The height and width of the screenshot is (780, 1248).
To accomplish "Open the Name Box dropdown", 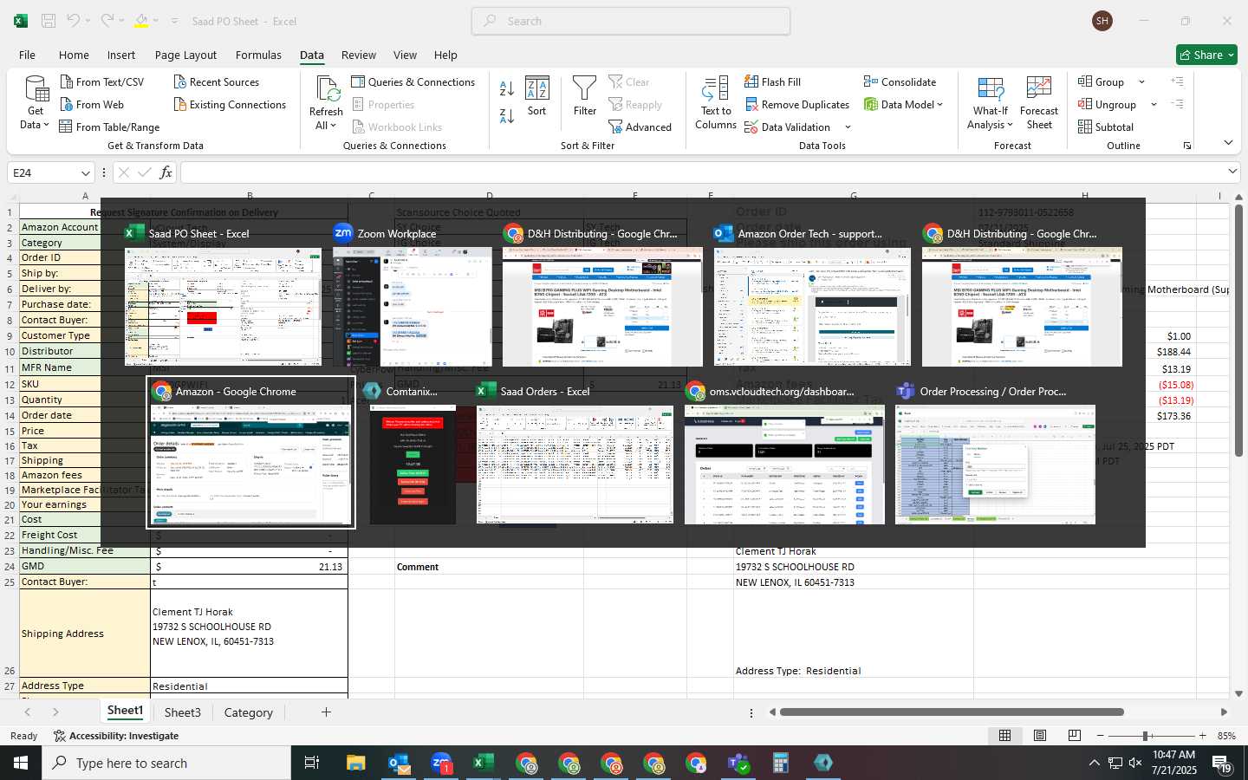I will click(x=85, y=173).
